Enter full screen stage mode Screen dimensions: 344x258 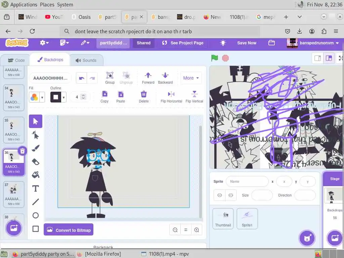(341, 58)
